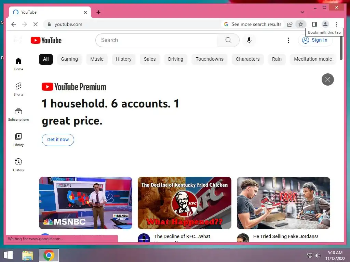Click the YouTube Premium logo
The image size is (350, 262).
[x=74, y=87]
